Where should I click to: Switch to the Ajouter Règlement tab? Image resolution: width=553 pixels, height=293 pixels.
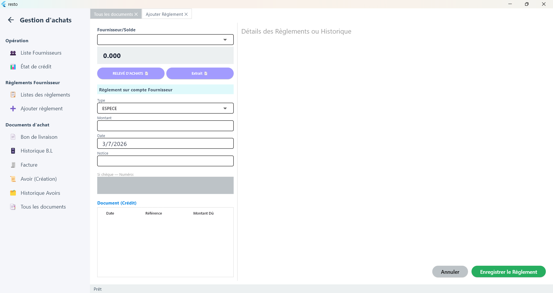click(164, 14)
